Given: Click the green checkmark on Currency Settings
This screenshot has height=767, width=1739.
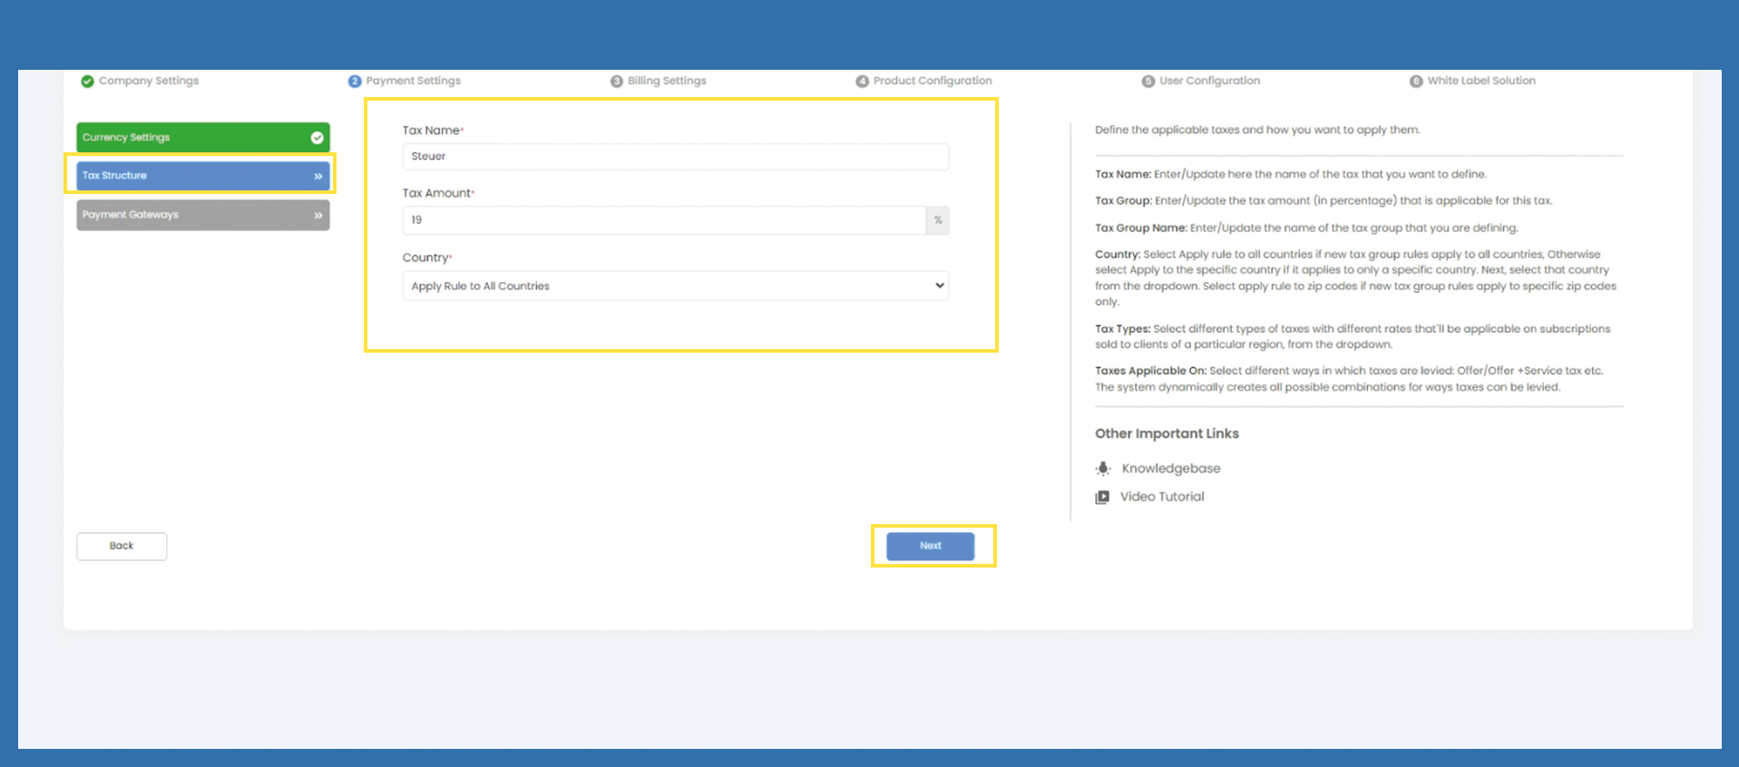Looking at the screenshot, I should [x=318, y=138].
